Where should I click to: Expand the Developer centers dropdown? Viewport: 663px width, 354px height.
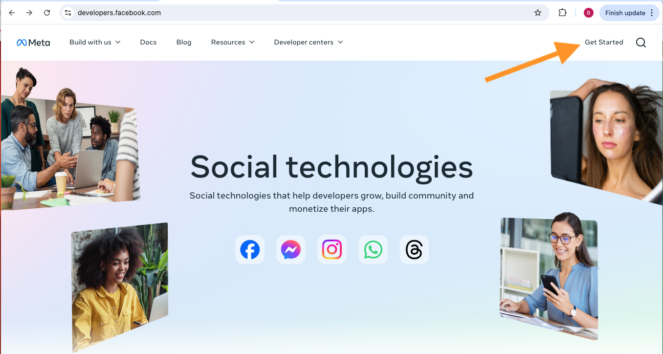(309, 42)
